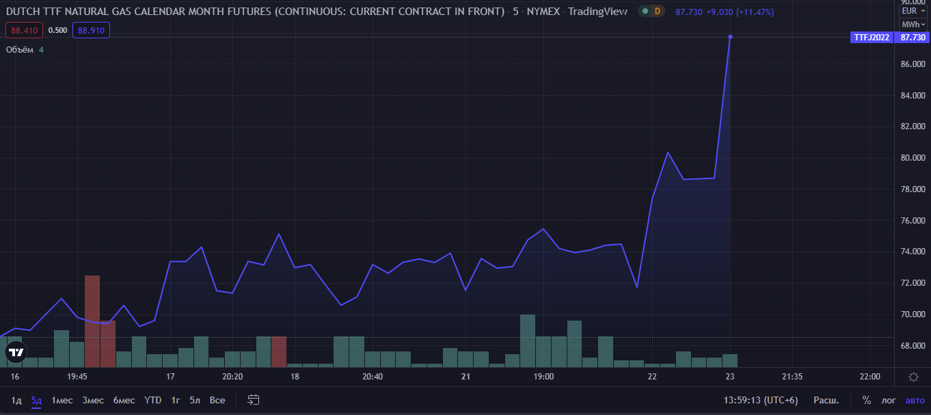The image size is (931, 415).
Task: Open chart settings gear icon
Action: (913, 377)
